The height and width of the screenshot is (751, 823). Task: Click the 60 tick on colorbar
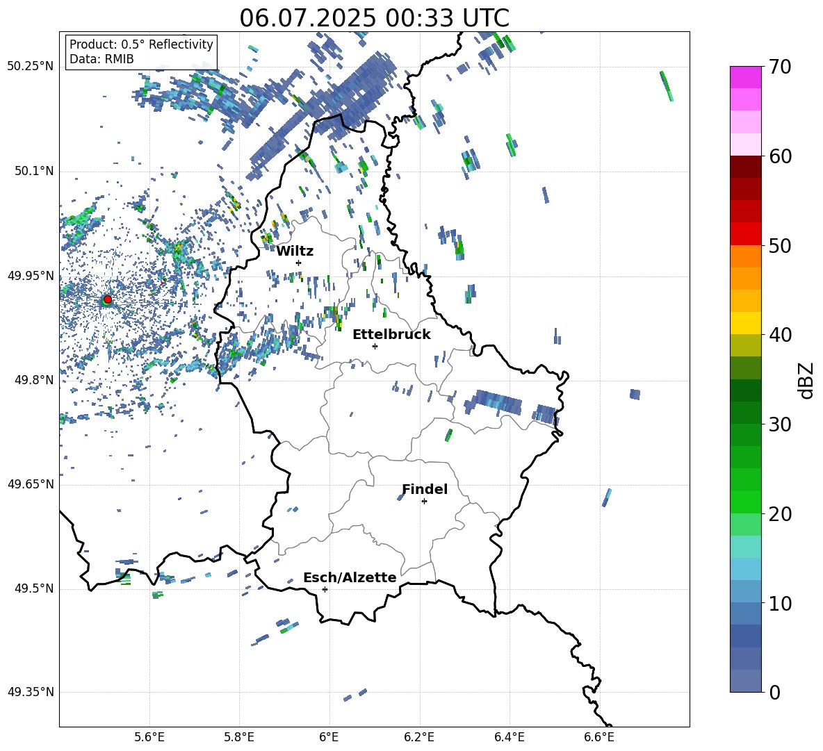780,156
